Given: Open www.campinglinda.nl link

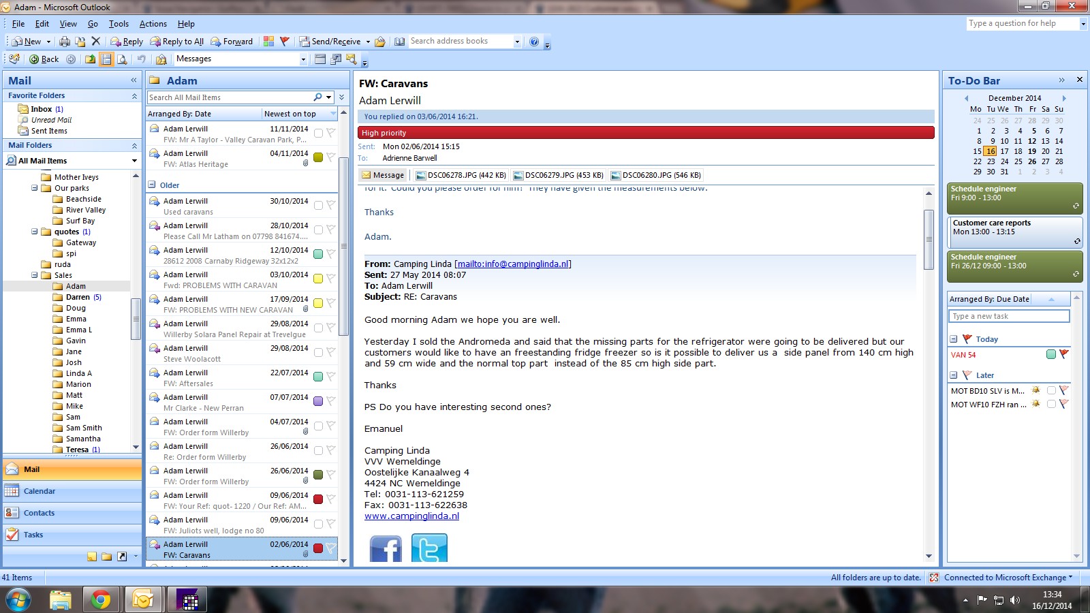Looking at the screenshot, I should pos(411,516).
